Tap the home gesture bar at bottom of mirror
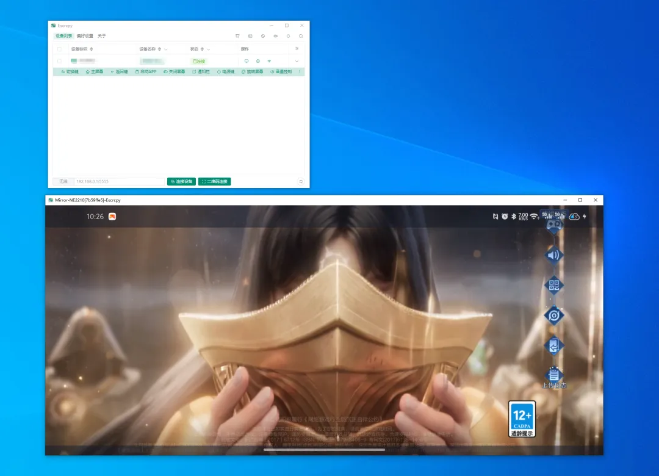The width and height of the screenshot is (659, 476). point(324,450)
